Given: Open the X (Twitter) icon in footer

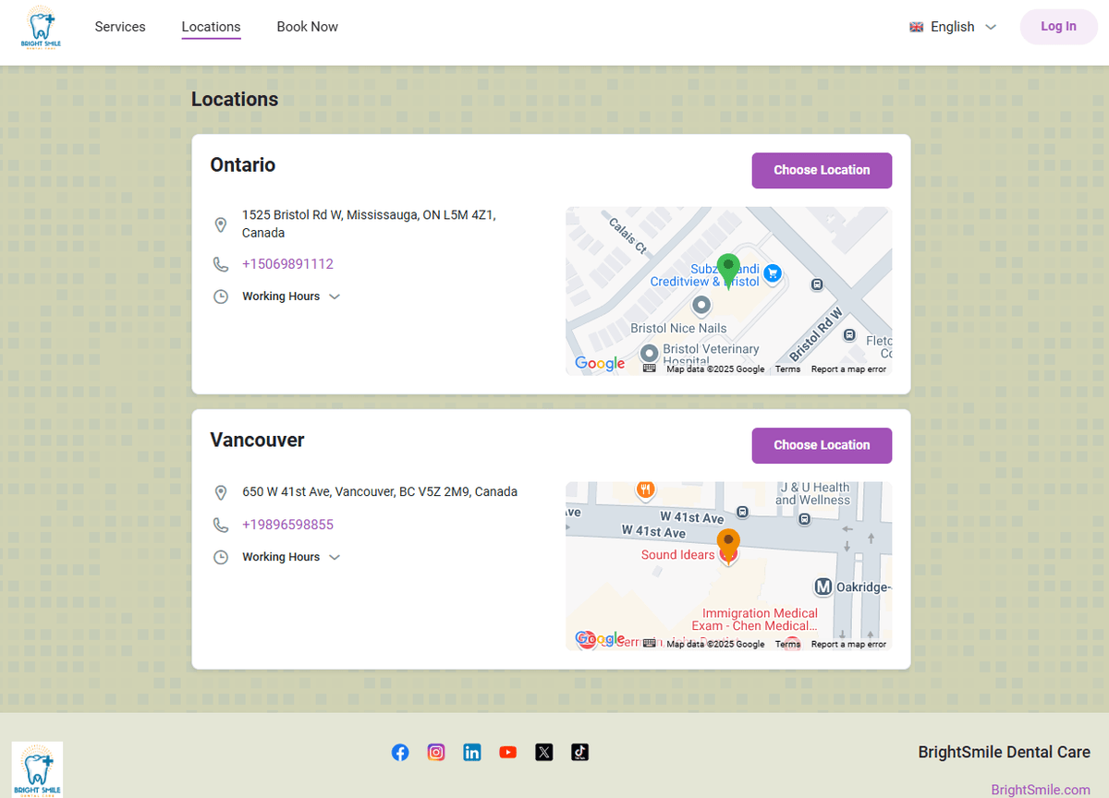Looking at the screenshot, I should coord(544,753).
